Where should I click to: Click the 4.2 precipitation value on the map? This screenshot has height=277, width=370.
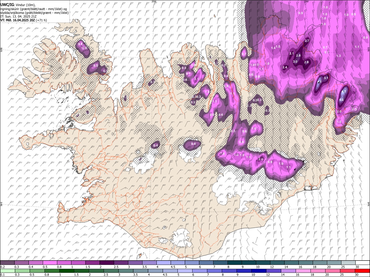coord(341,100)
